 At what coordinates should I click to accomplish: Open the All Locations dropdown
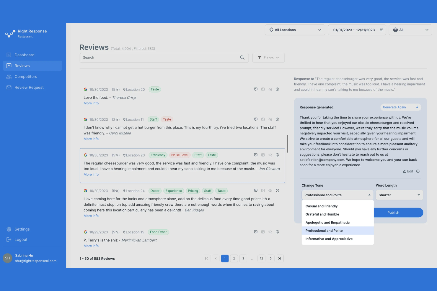(295, 29)
